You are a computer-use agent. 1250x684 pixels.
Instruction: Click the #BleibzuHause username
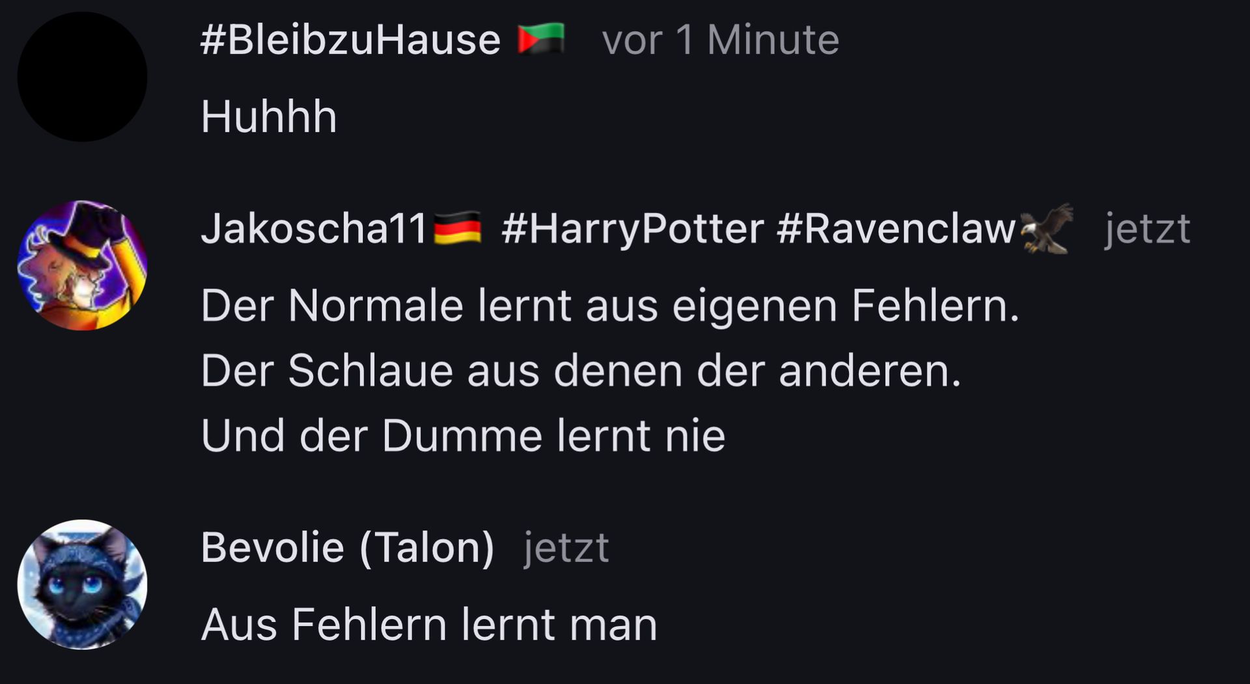[x=350, y=40]
